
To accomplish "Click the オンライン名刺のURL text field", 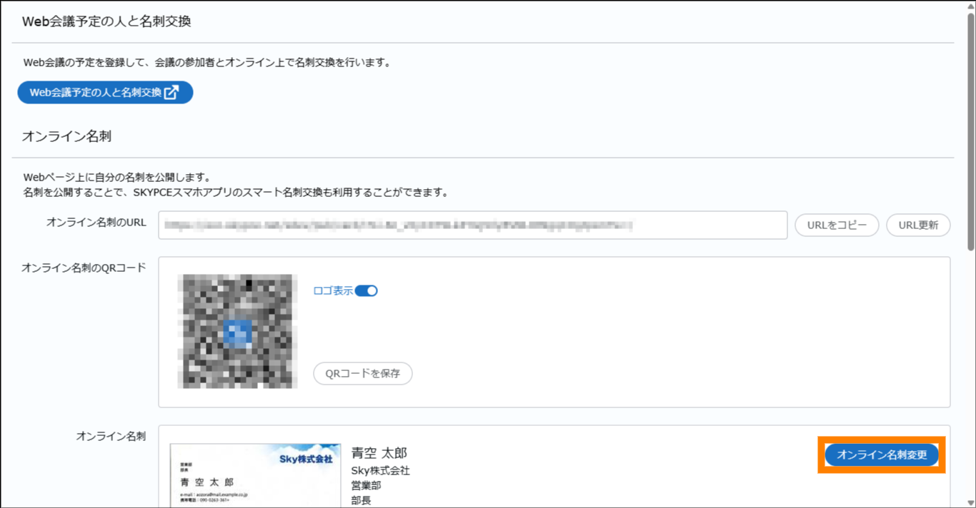I will [x=472, y=225].
